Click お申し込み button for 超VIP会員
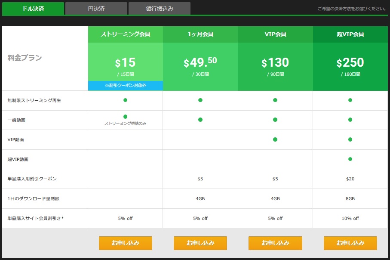 click(350, 243)
